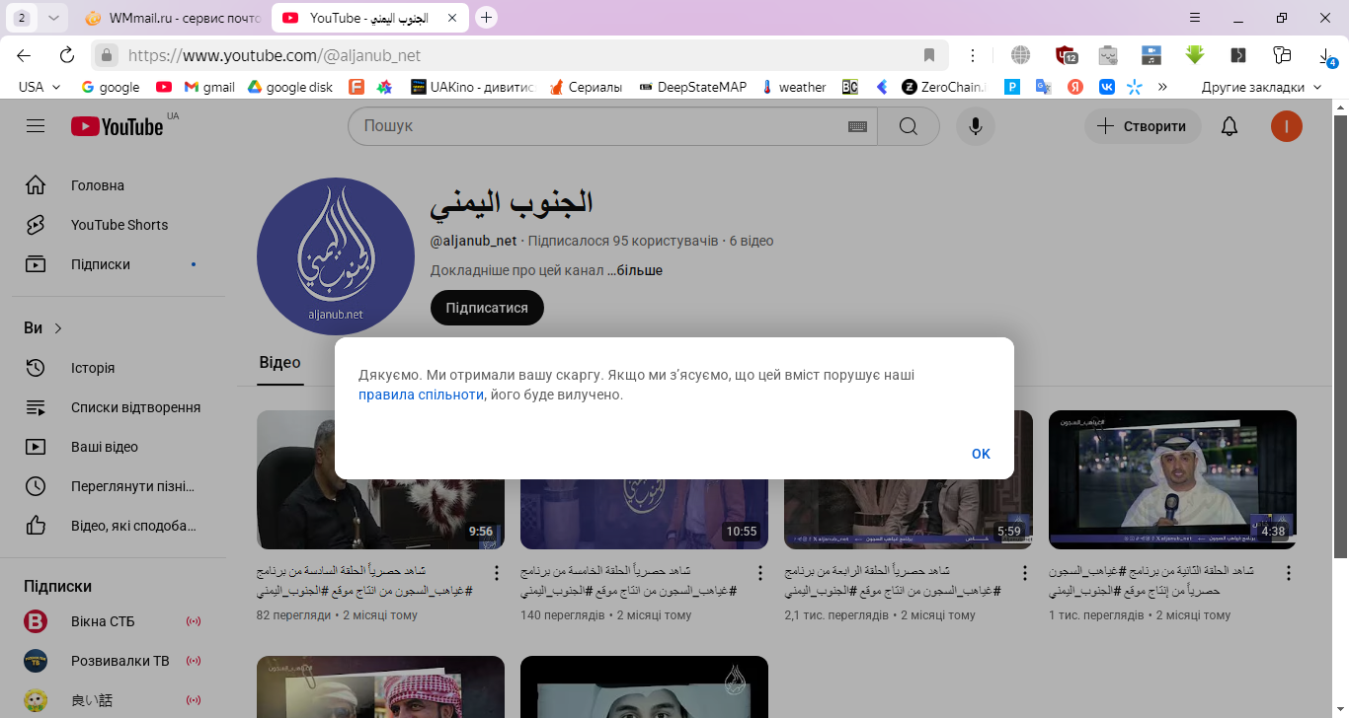Open the community rules link in dialog
The width and height of the screenshot is (1349, 718).
(x=421, y=395)
